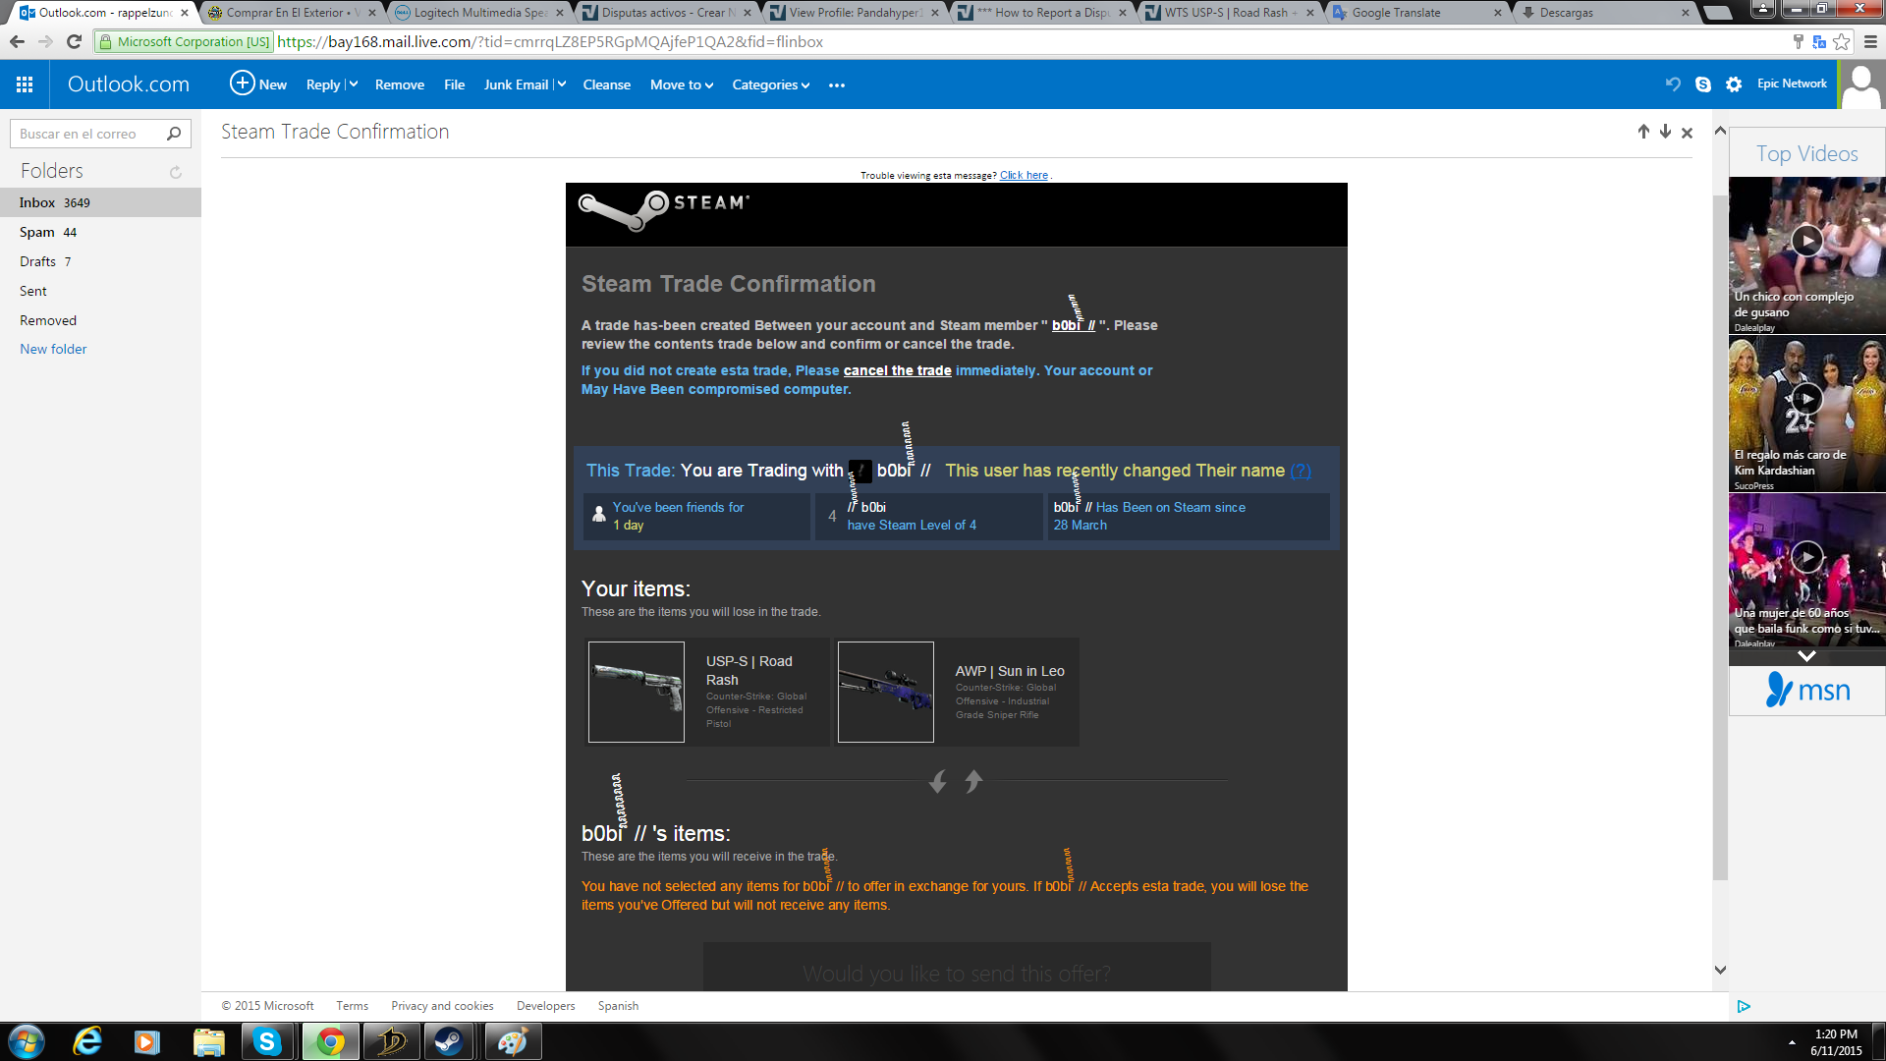Click the AWP Sun in Leo item thumbnail

[x=886, y=692]
